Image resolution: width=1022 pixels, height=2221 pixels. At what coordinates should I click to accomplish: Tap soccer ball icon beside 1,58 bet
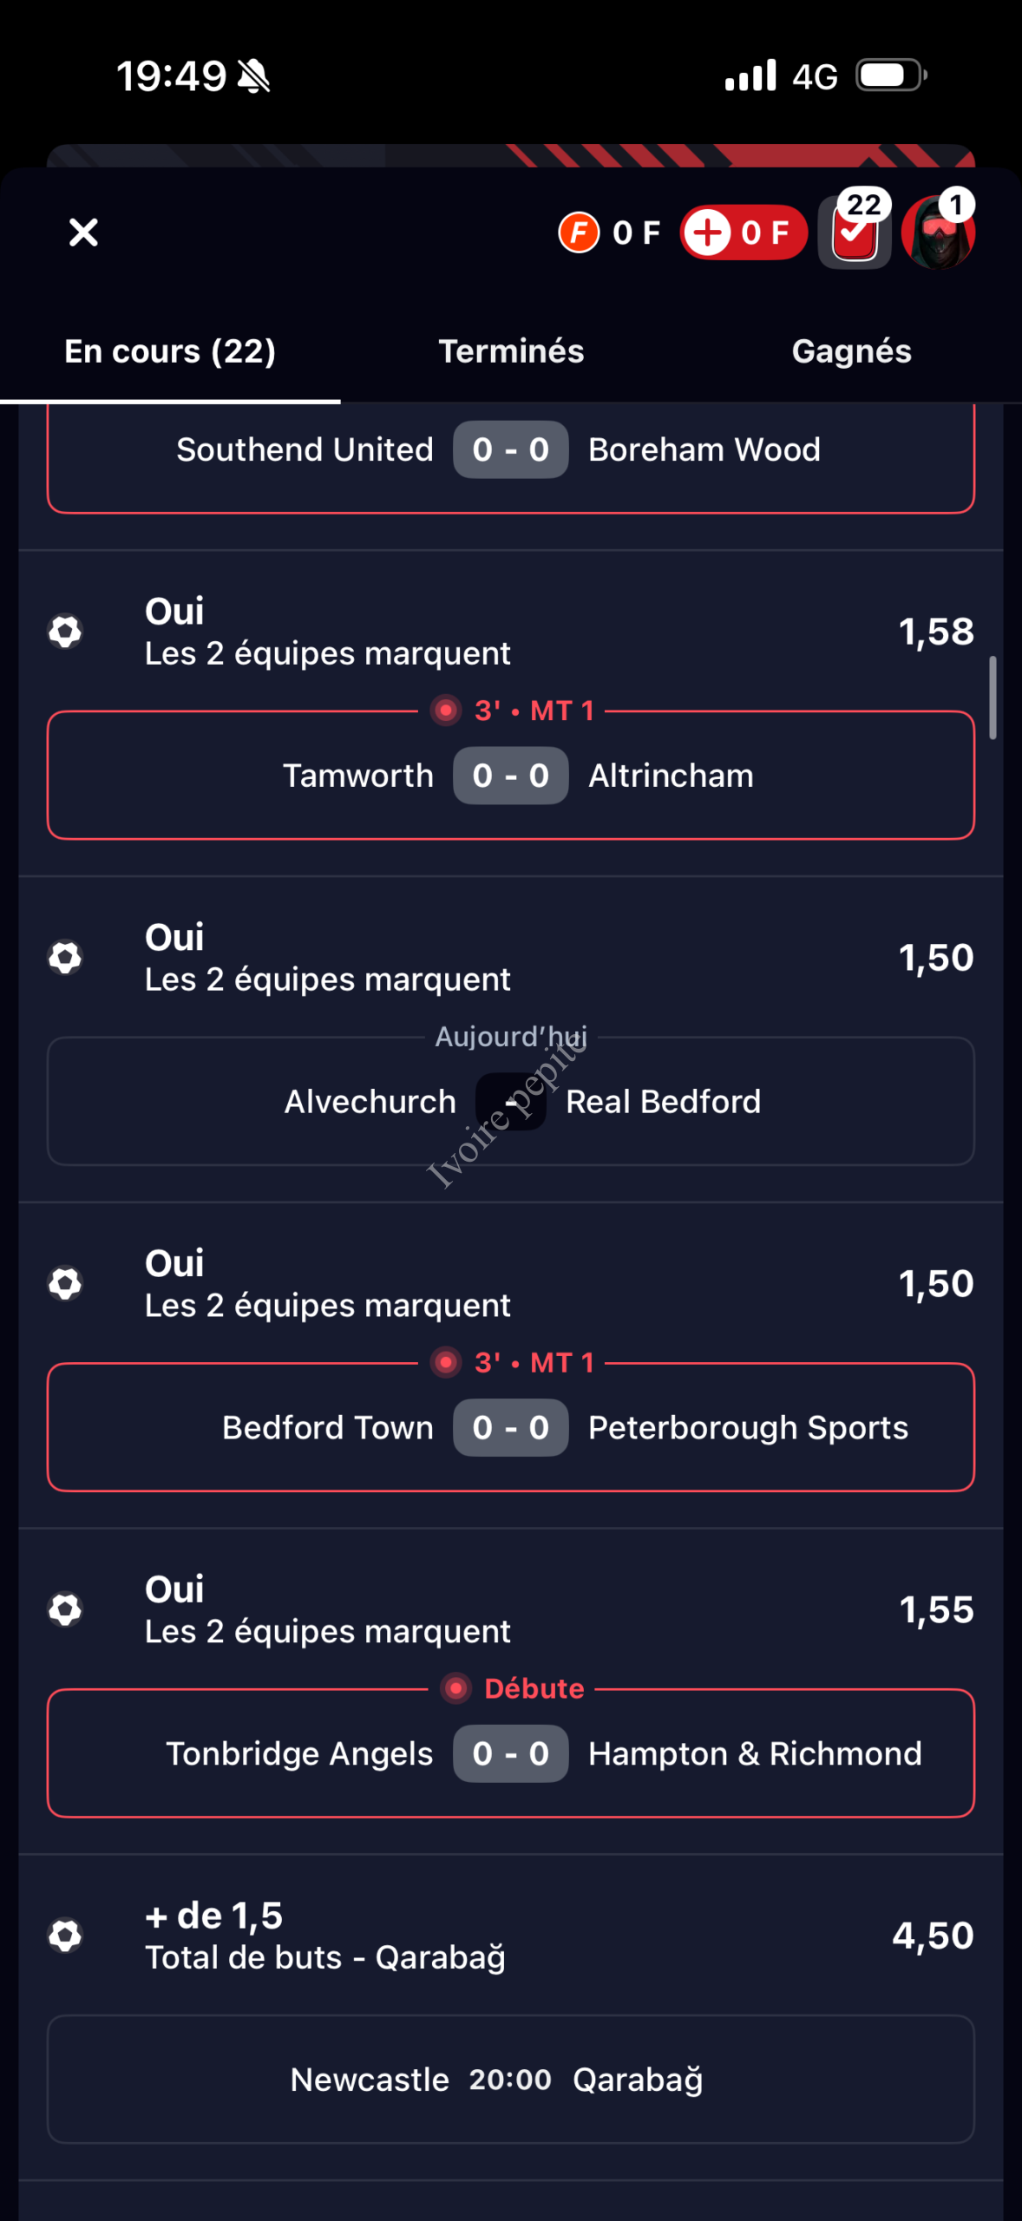click(65, 632)
